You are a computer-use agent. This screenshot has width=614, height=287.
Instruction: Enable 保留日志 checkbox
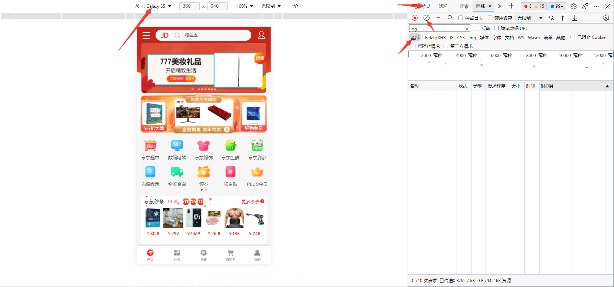461,18
